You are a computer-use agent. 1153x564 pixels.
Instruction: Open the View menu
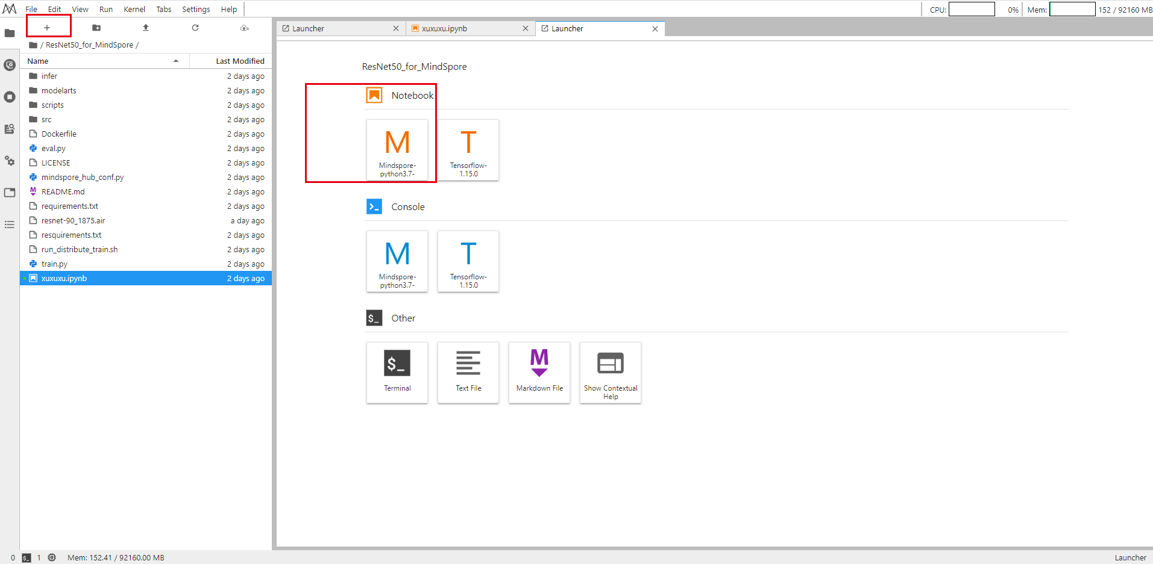pos(80,9)
